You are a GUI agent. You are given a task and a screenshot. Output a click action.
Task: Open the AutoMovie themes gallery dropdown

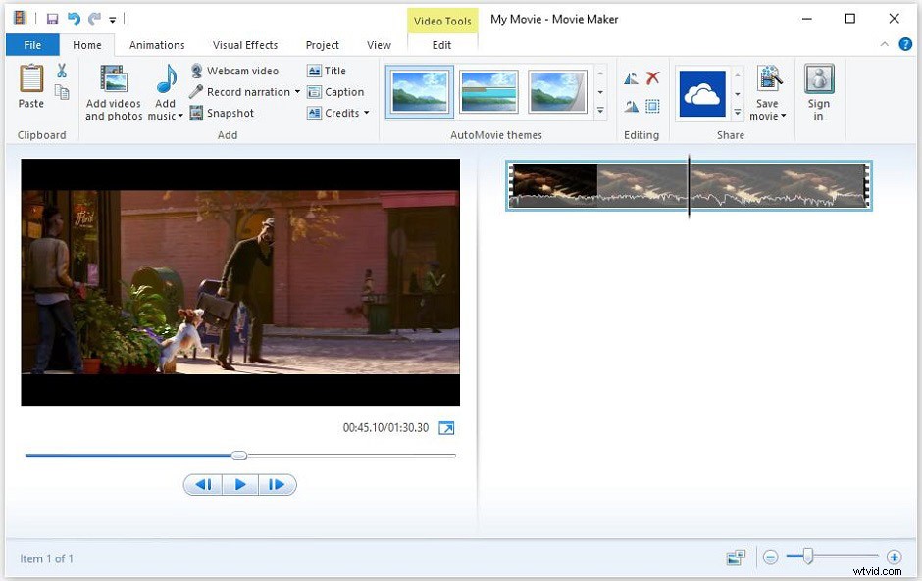pyautogui.click(x=599, y=111)
